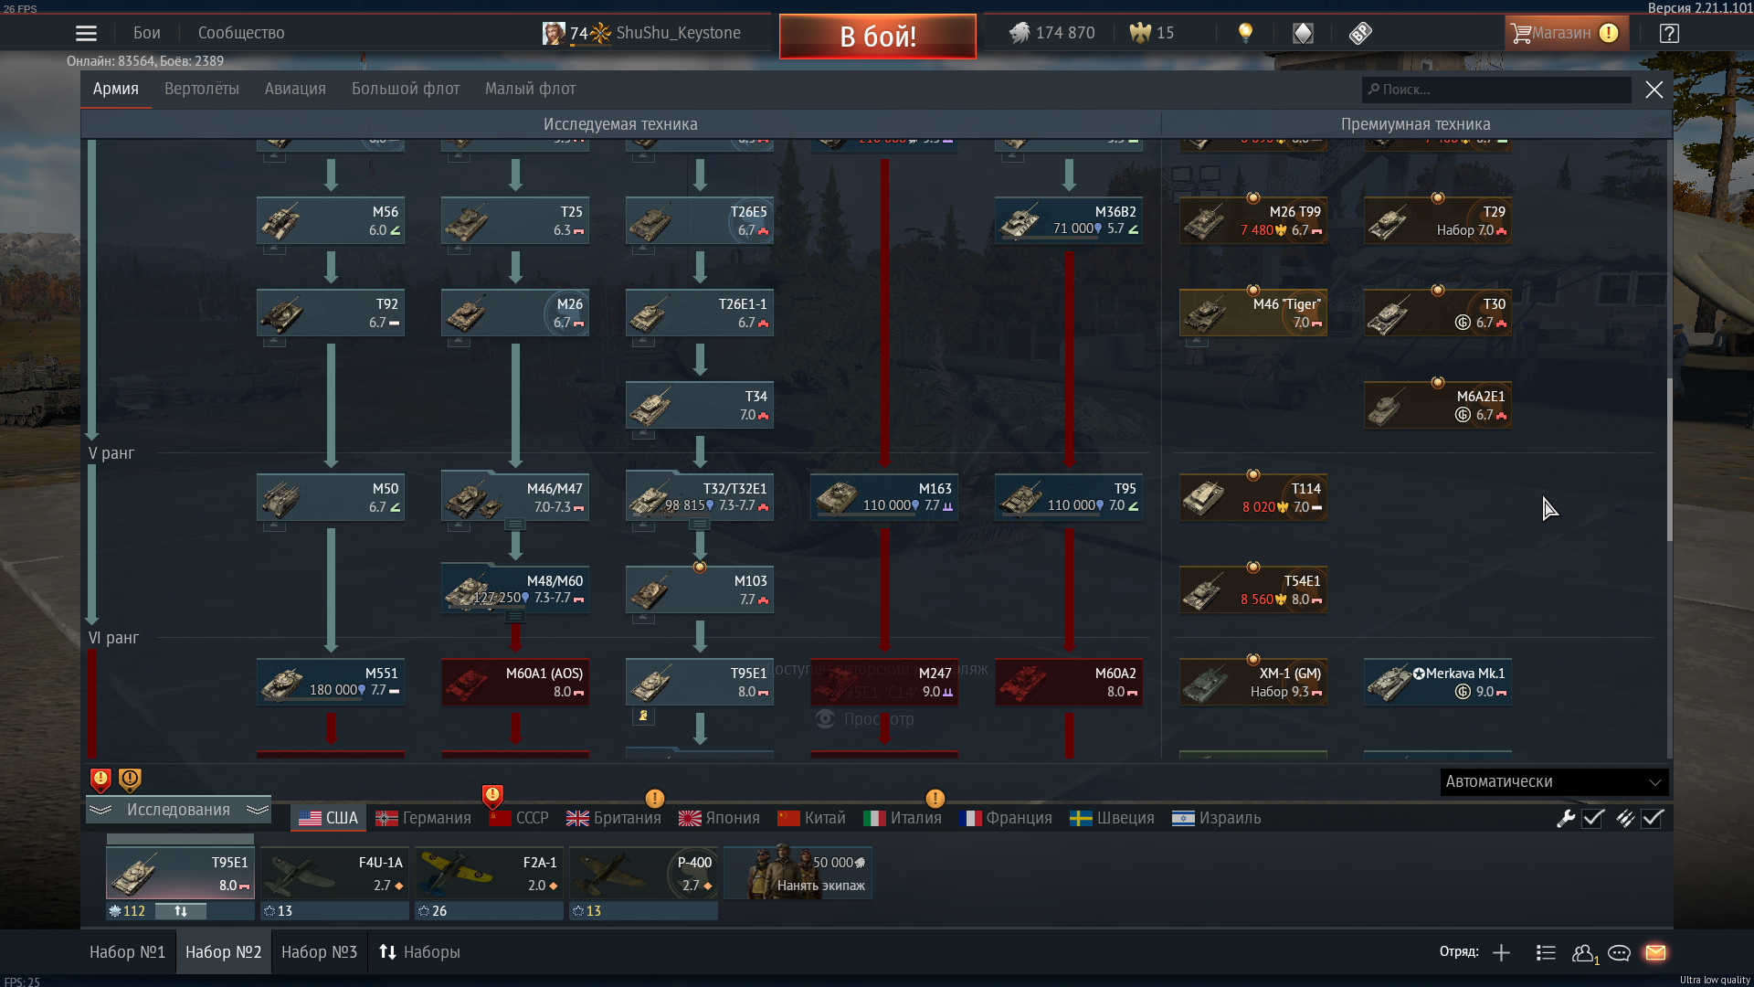Screen dimensions: 1754x987
Task: Select the Франция nation tab
Action: pos(1006,819)
